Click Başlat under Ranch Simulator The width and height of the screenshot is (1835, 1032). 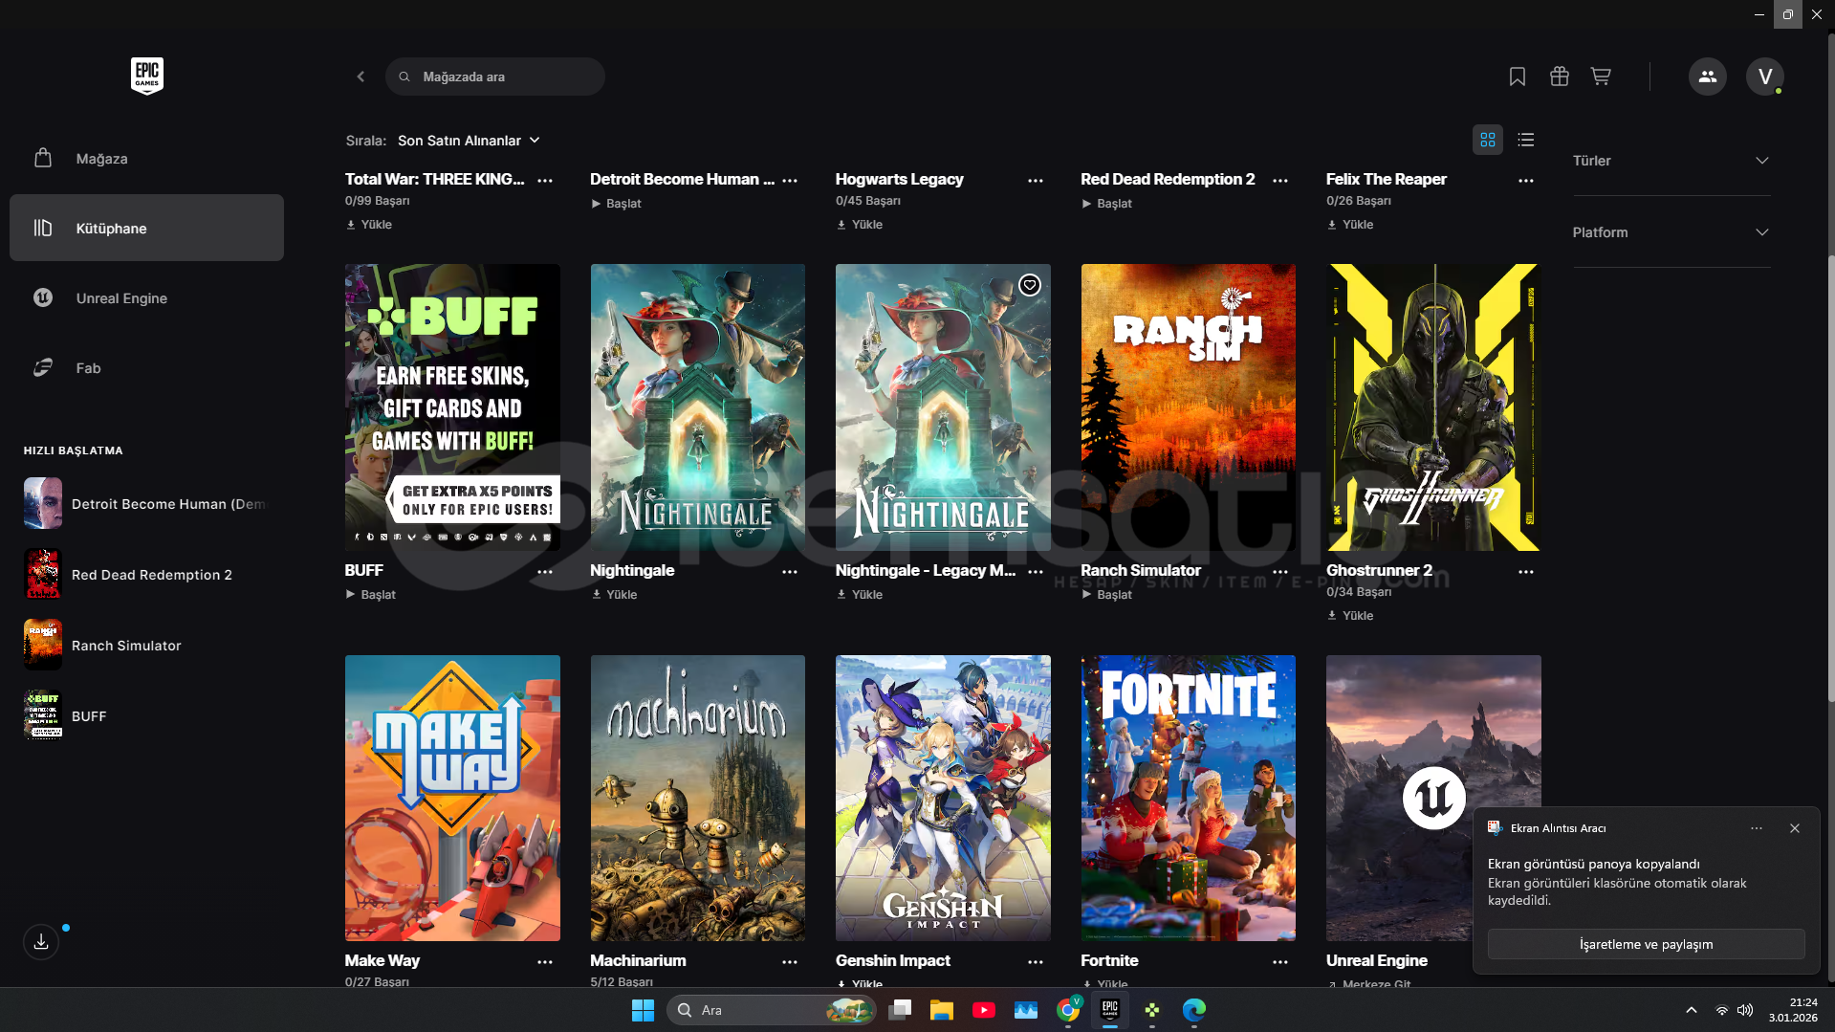pyautogui.click(x=1106, y=595)
